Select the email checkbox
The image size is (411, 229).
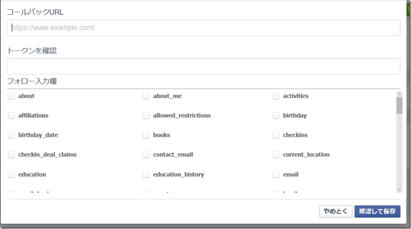click(276, 174)
